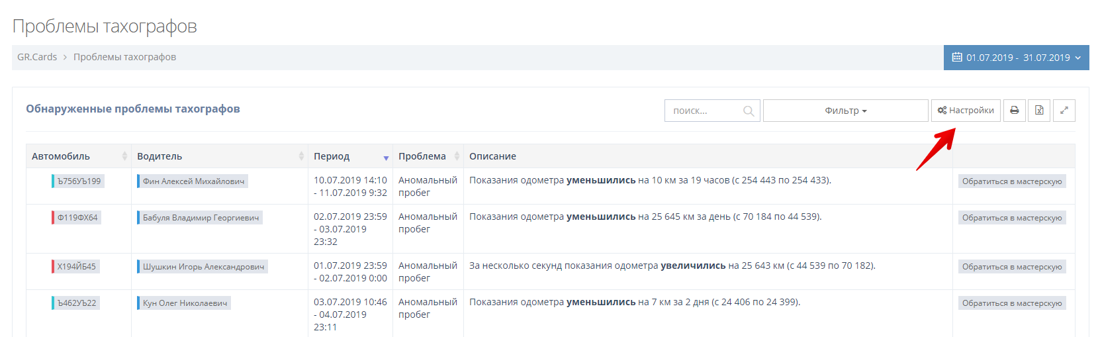The height and width of the screenshot is (337, 1100).
Task: Sort by Период column
Action: pyautogui.click(x=351, y=156)
